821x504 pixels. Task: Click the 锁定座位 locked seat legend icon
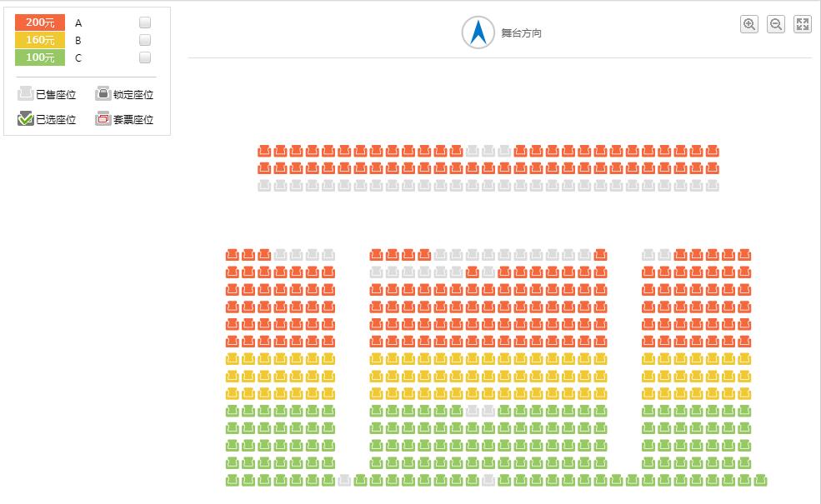(x=103, y=94)
